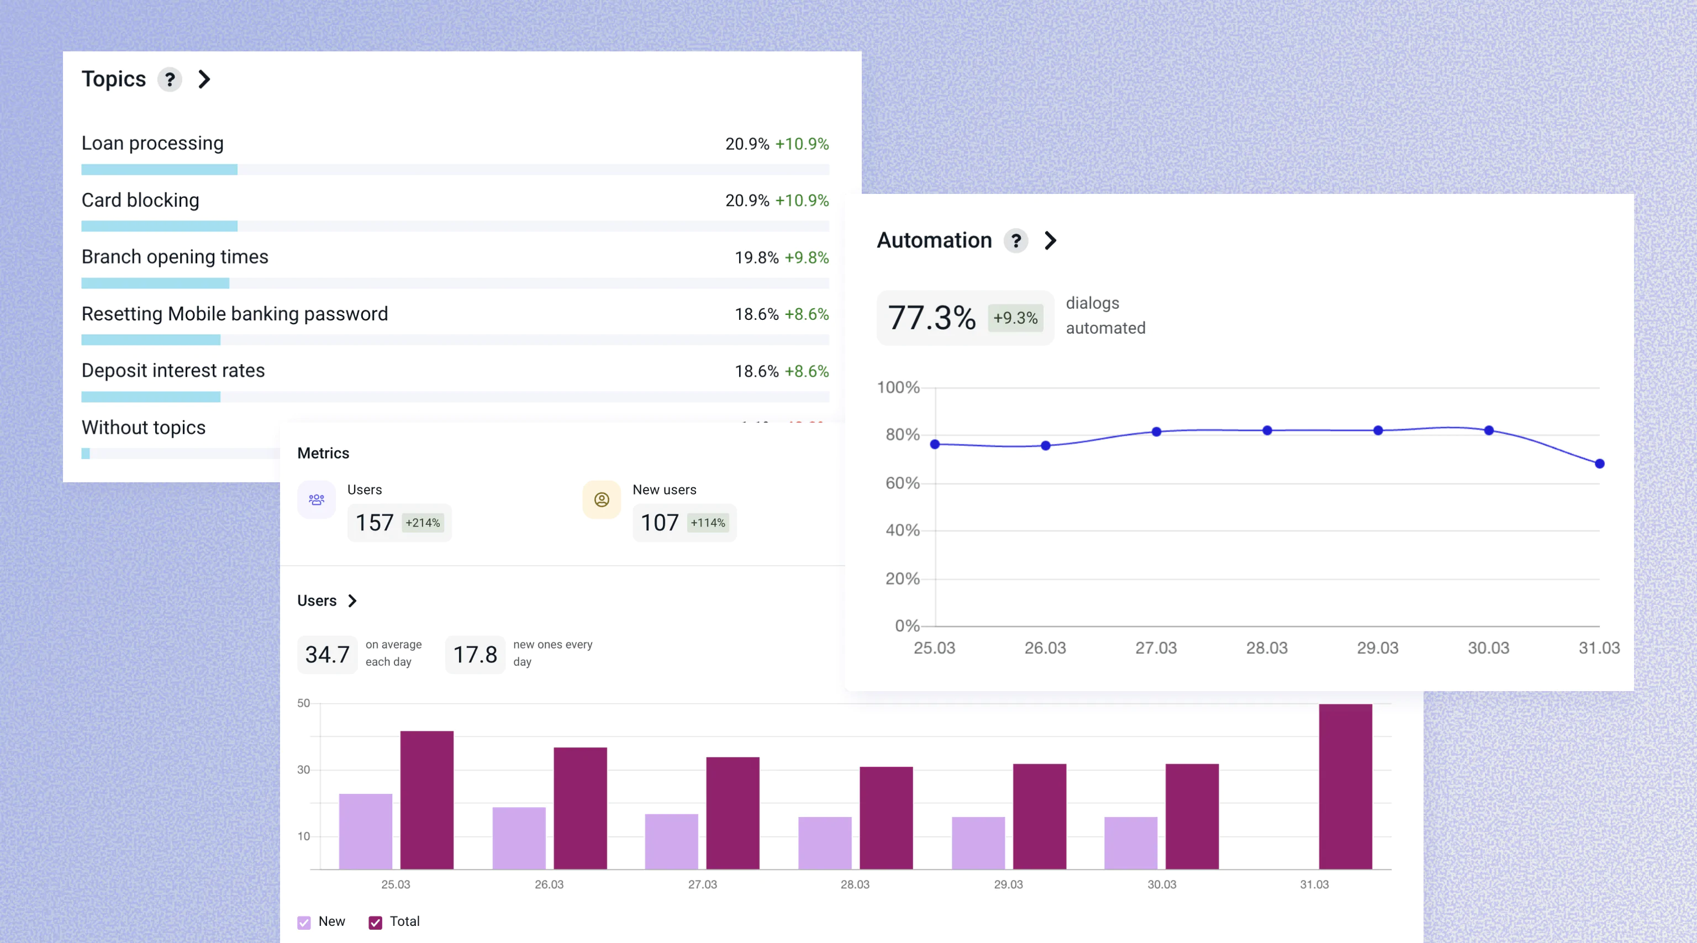Click the Loan processing topic row
Image resolution: width=1697 pixels, height=943 pixels.
(x=152, y=144)
